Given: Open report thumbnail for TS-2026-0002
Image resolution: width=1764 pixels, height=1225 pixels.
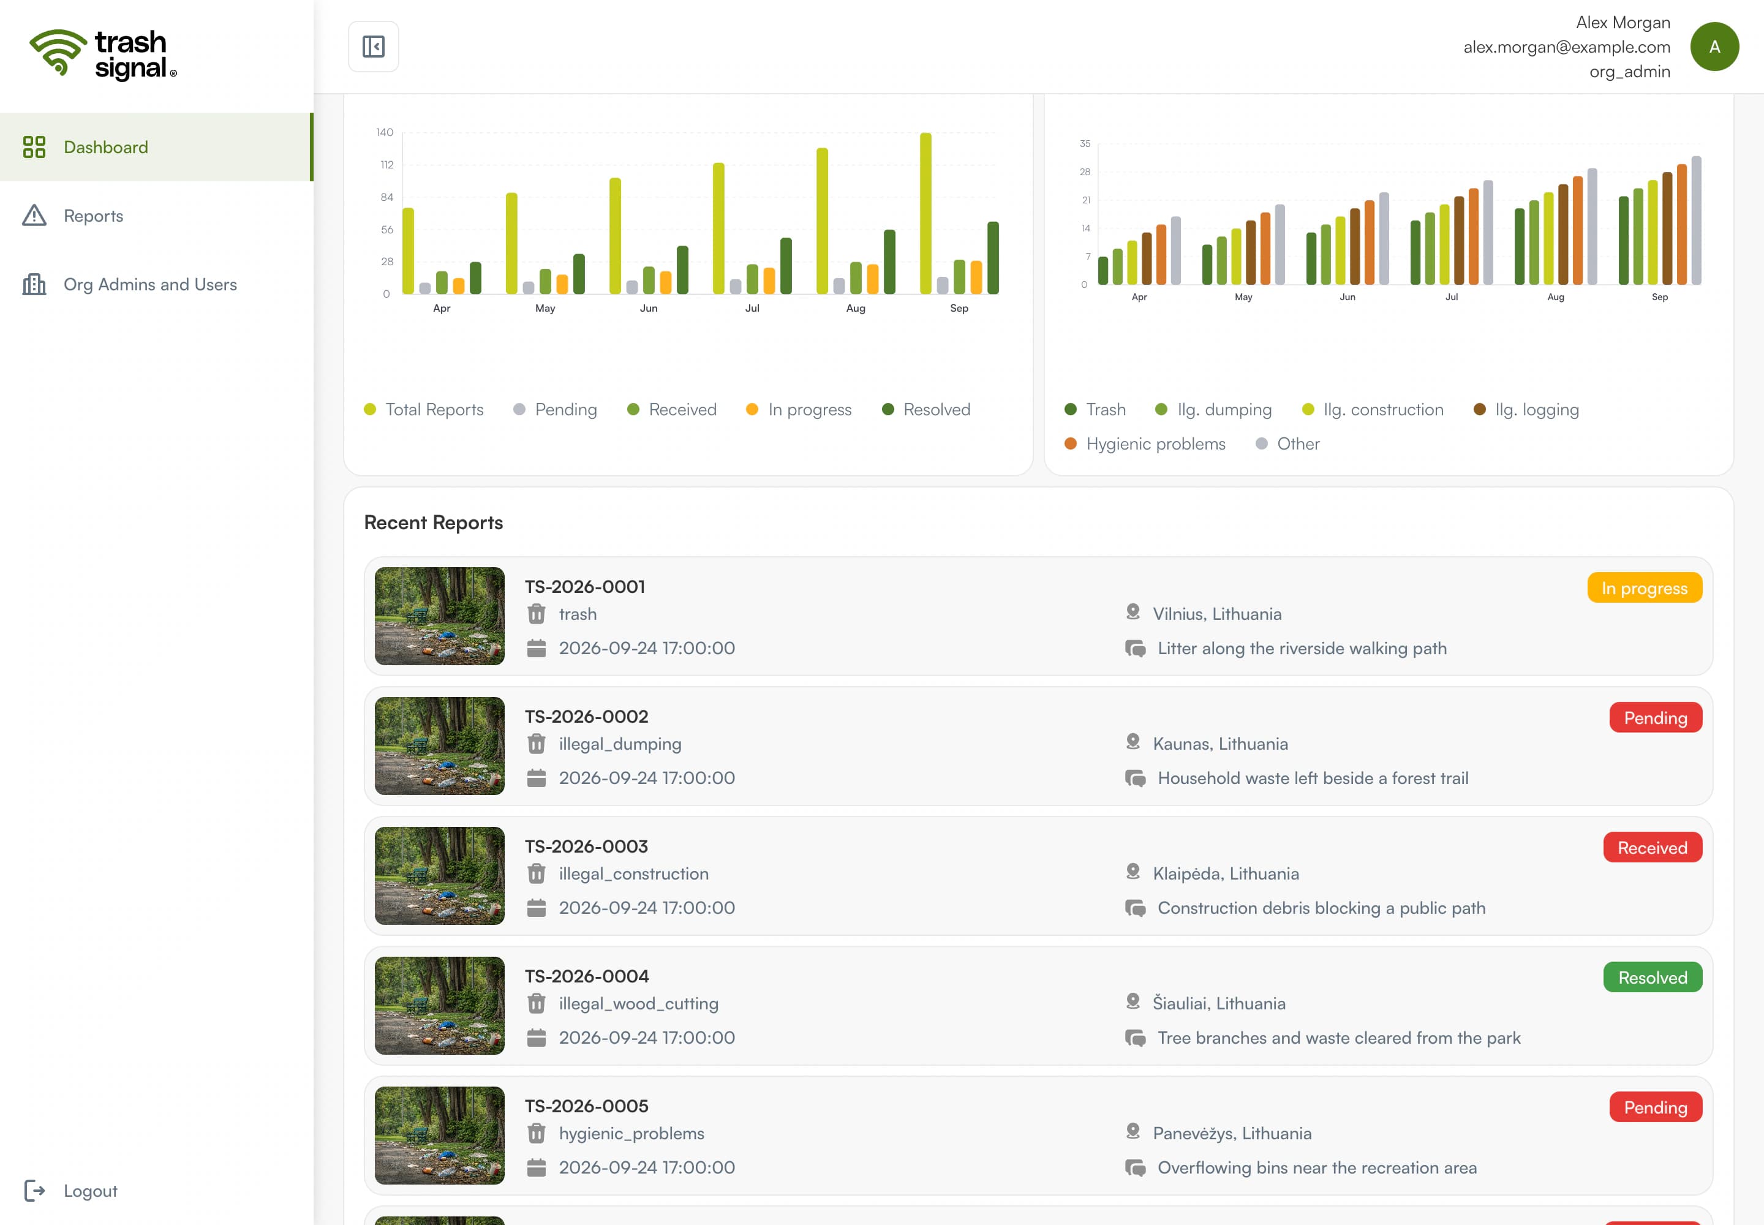Looking at the screenshot, I should click(439, 745).
